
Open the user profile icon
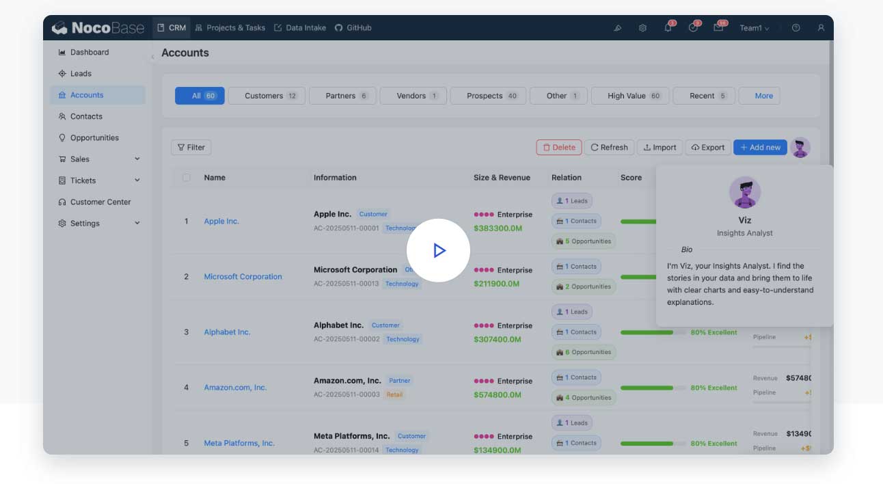[x=821, y=28]
